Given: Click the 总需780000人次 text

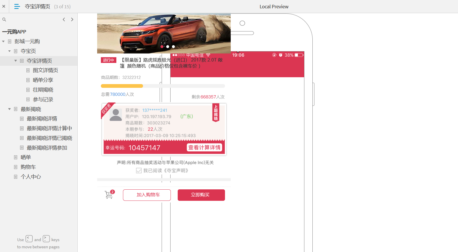Looking at the screenshot, I should [x=118, y=94].
